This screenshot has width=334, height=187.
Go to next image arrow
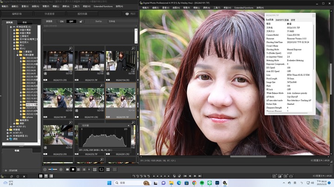tap(195, 176)
